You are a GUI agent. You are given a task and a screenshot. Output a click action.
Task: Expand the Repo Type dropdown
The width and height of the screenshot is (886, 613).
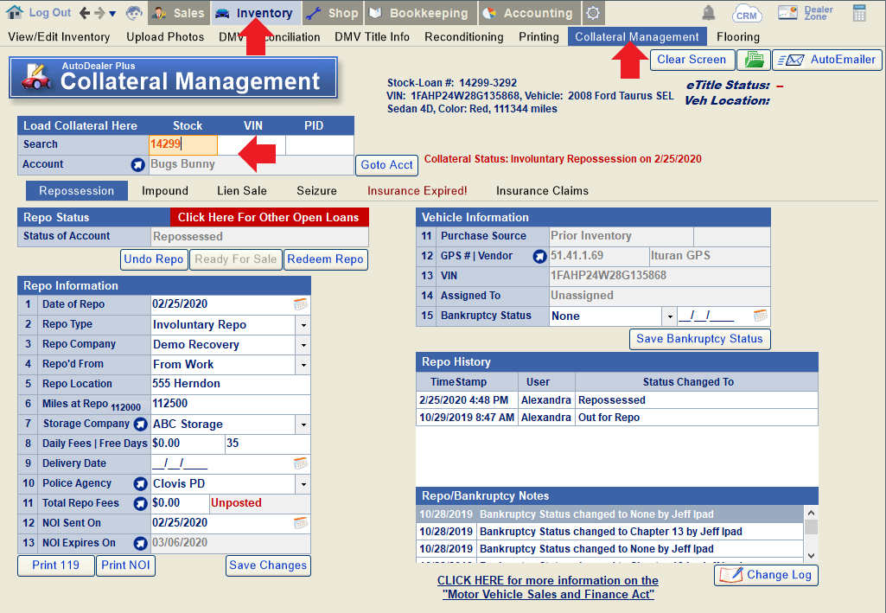coord(303,325)
